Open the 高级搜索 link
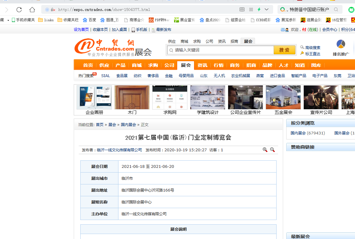355x239 pixels. 312,47
